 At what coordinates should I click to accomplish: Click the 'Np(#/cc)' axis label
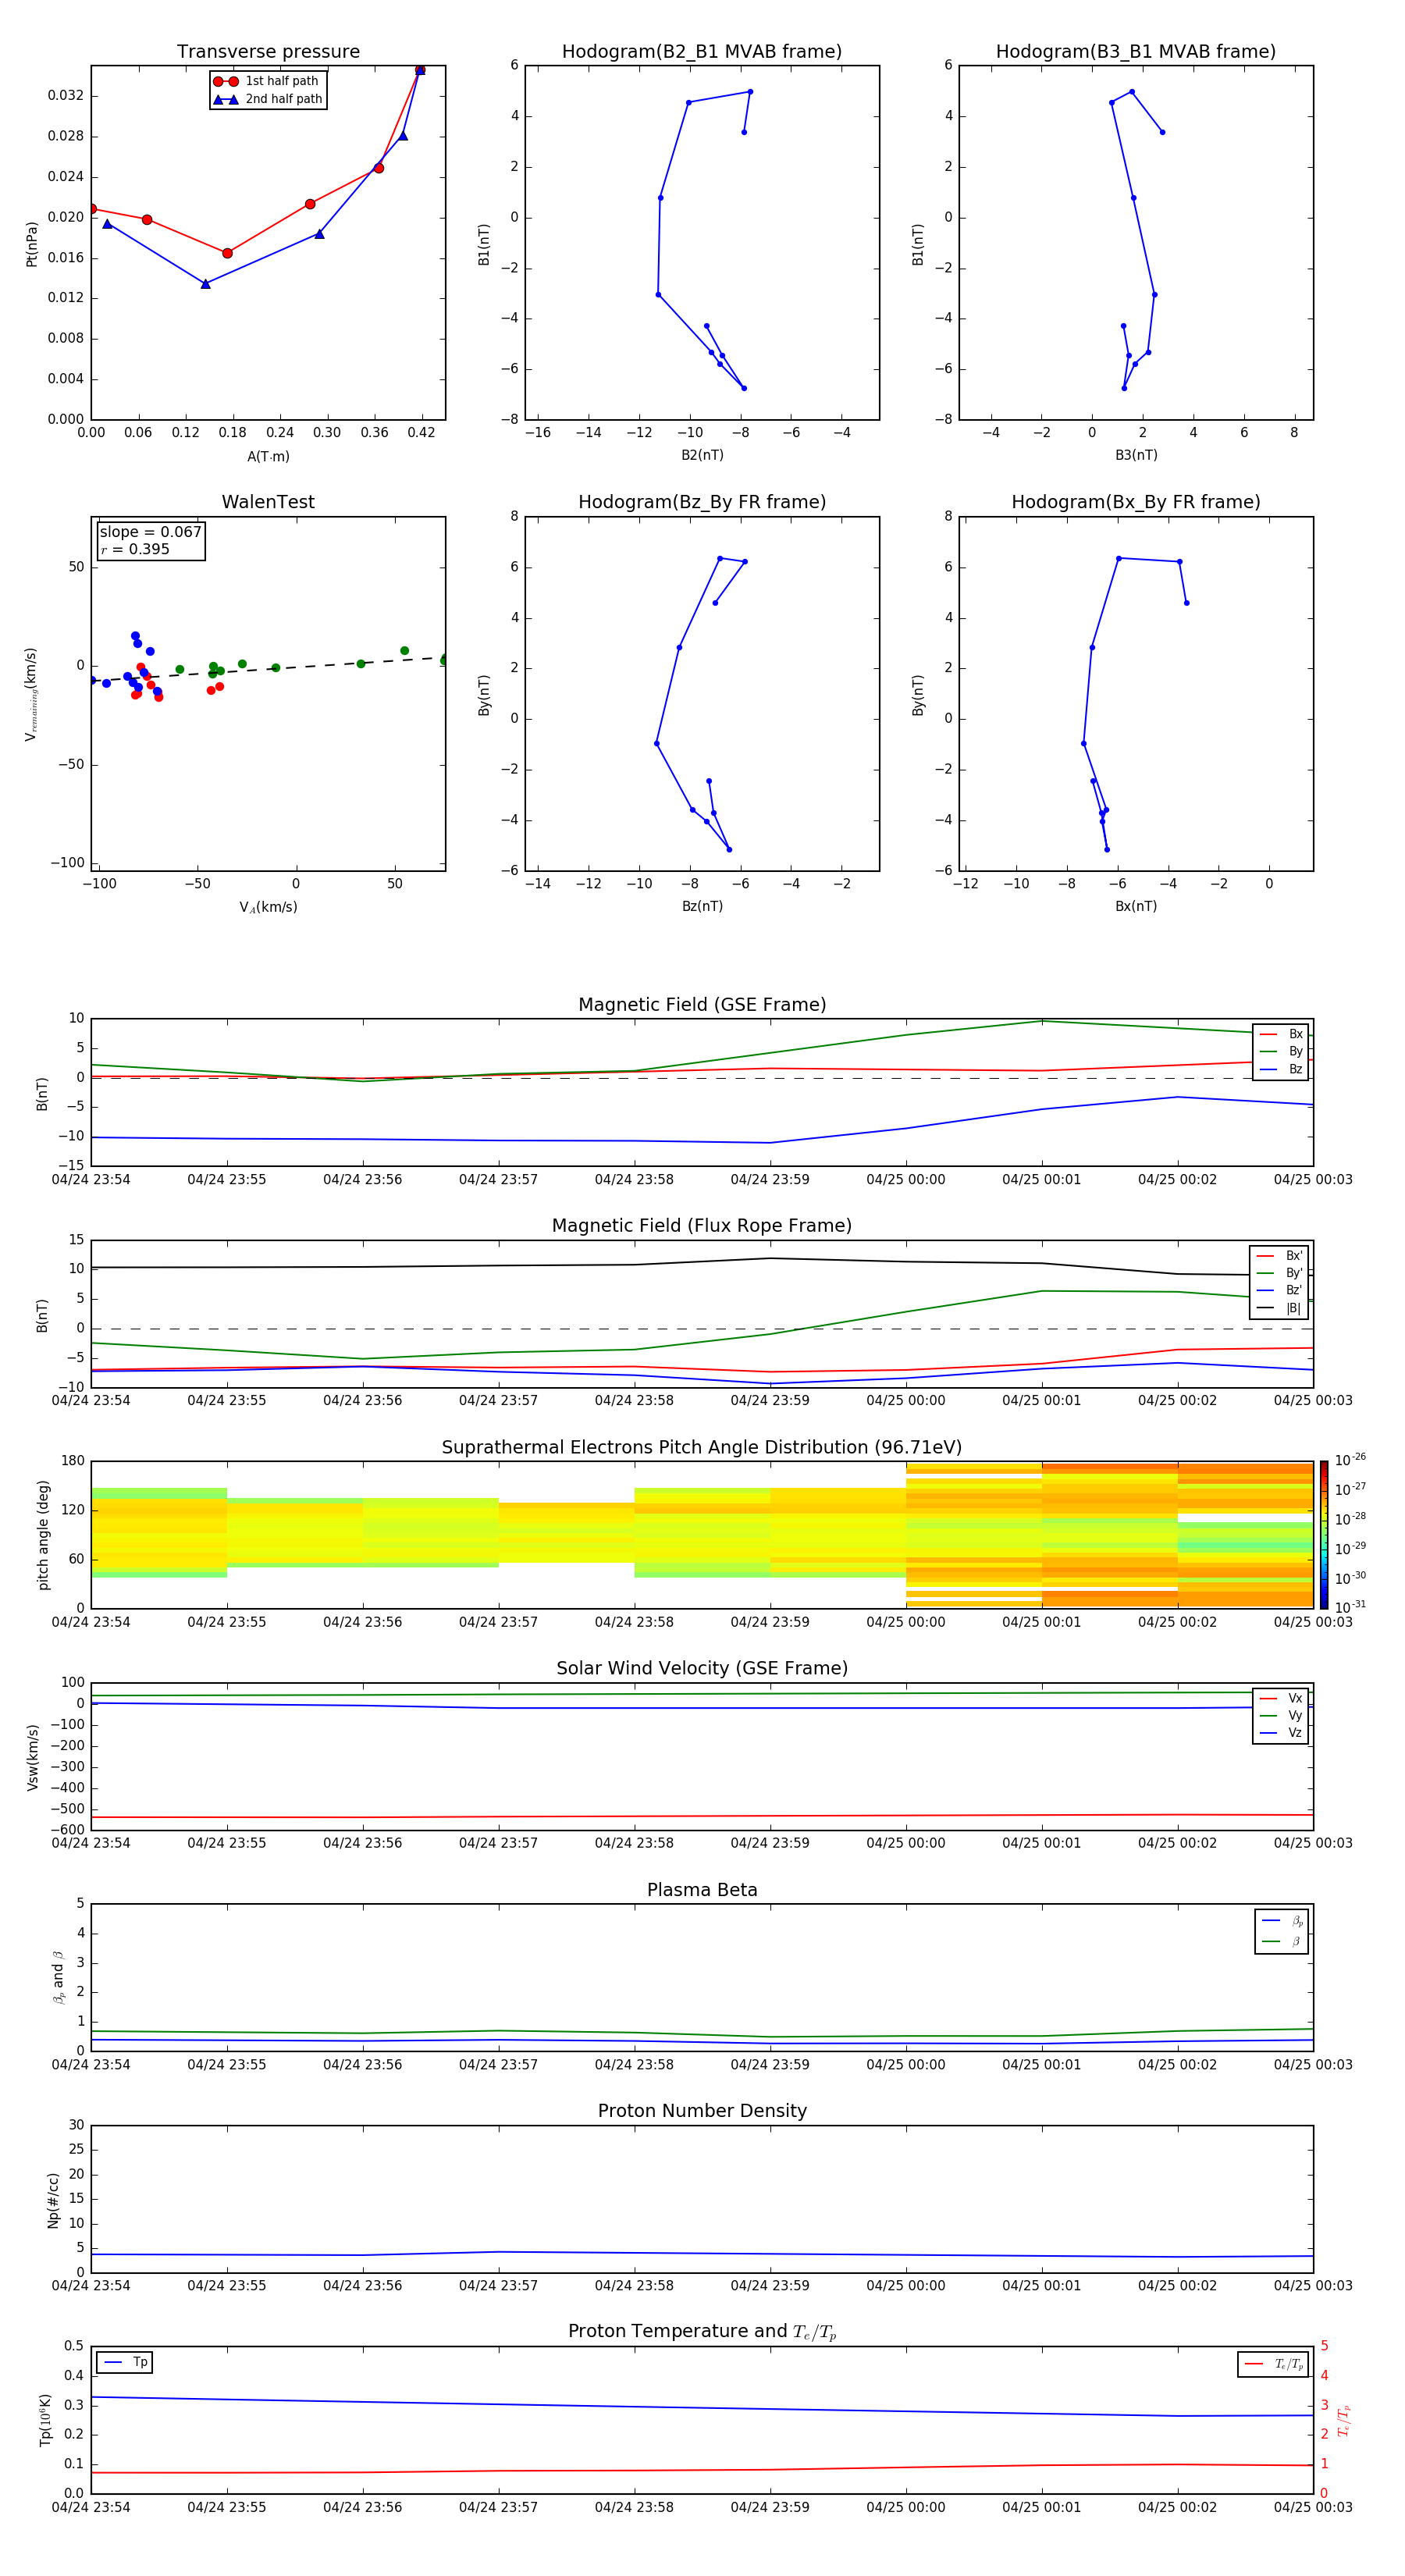click(53, 2199)
